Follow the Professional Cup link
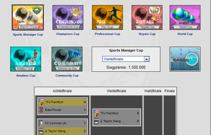Image resolution: width=211 pixels, height=135 pixels. 107,34
